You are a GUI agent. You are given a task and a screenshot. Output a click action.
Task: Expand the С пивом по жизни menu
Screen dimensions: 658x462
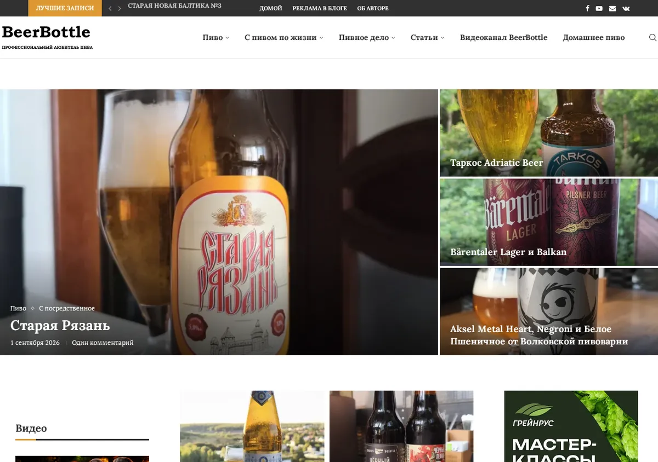pyautogui.click(x=283, y=37)
